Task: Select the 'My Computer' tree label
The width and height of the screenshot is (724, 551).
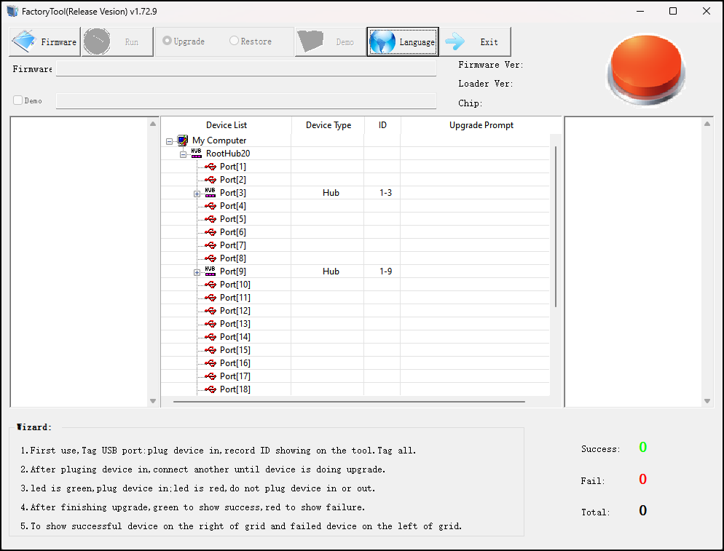Action: (219, 140)
